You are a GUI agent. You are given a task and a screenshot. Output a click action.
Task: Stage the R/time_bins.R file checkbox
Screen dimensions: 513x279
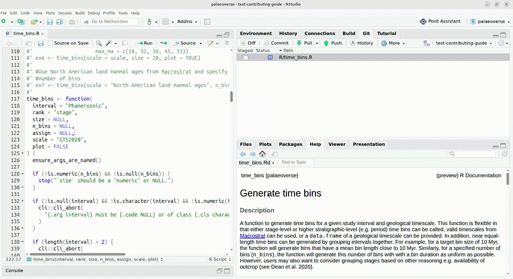246,58
